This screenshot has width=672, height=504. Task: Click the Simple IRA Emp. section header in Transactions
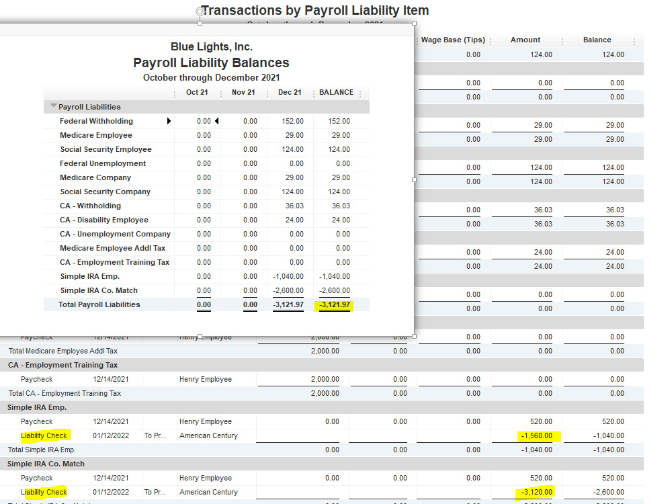coord(321,408)
